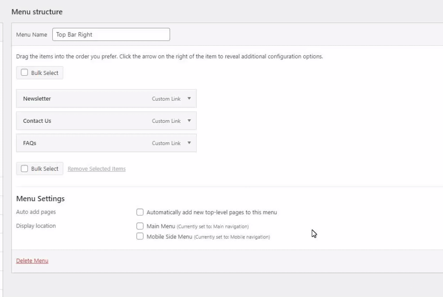Open FAQs item configuration arrow
The image size is (443, 297).
click(x=189, y=143)
